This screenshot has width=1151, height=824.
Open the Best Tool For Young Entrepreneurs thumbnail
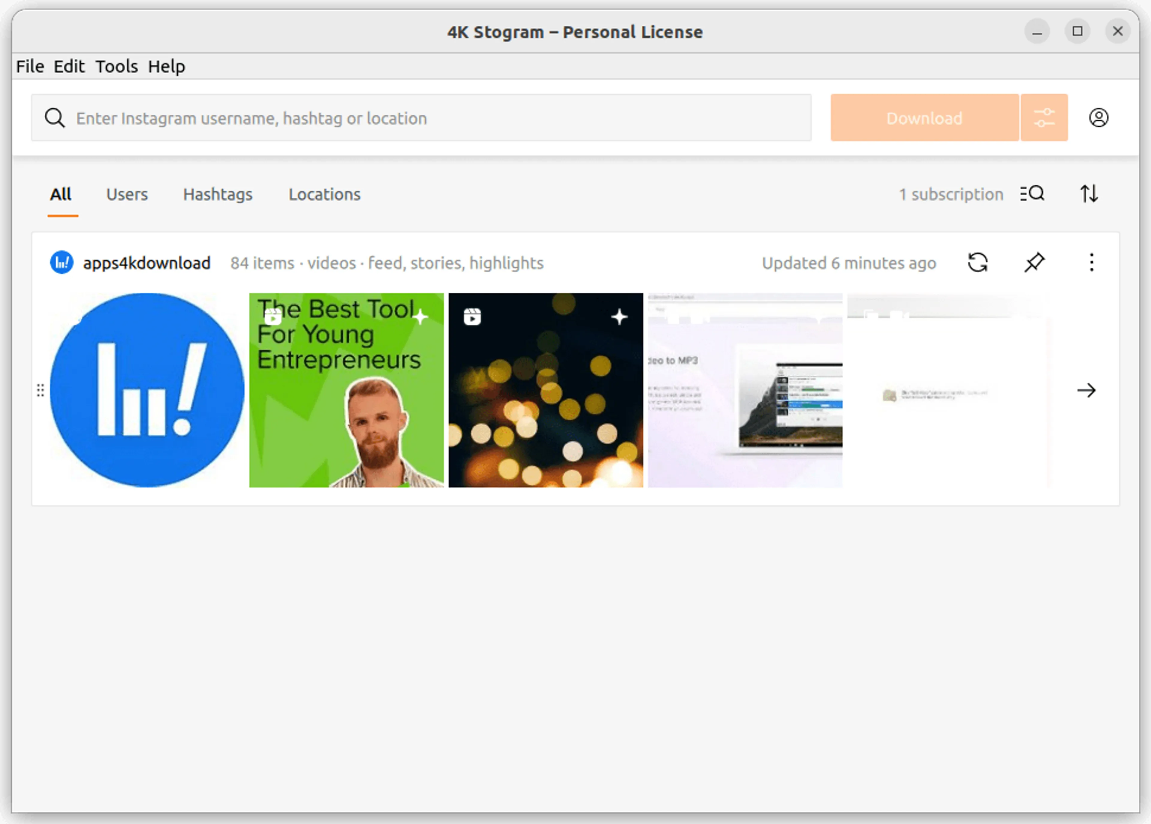pos(346,390)
